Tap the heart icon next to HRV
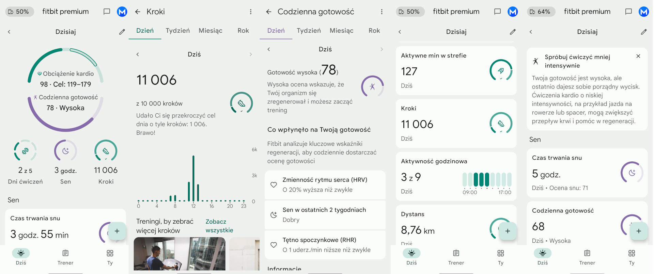Viewport: 654px width, 274px height. (274, 185)
